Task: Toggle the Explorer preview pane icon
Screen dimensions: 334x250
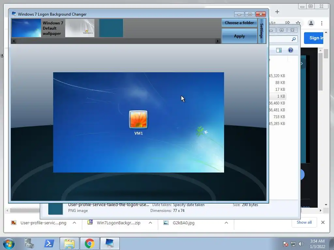Action: point(279,50)
